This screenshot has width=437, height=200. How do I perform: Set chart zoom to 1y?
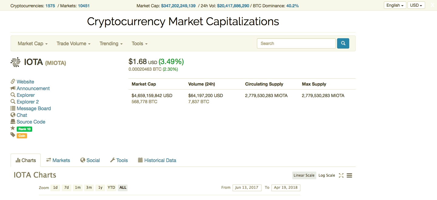pos(100,188)
